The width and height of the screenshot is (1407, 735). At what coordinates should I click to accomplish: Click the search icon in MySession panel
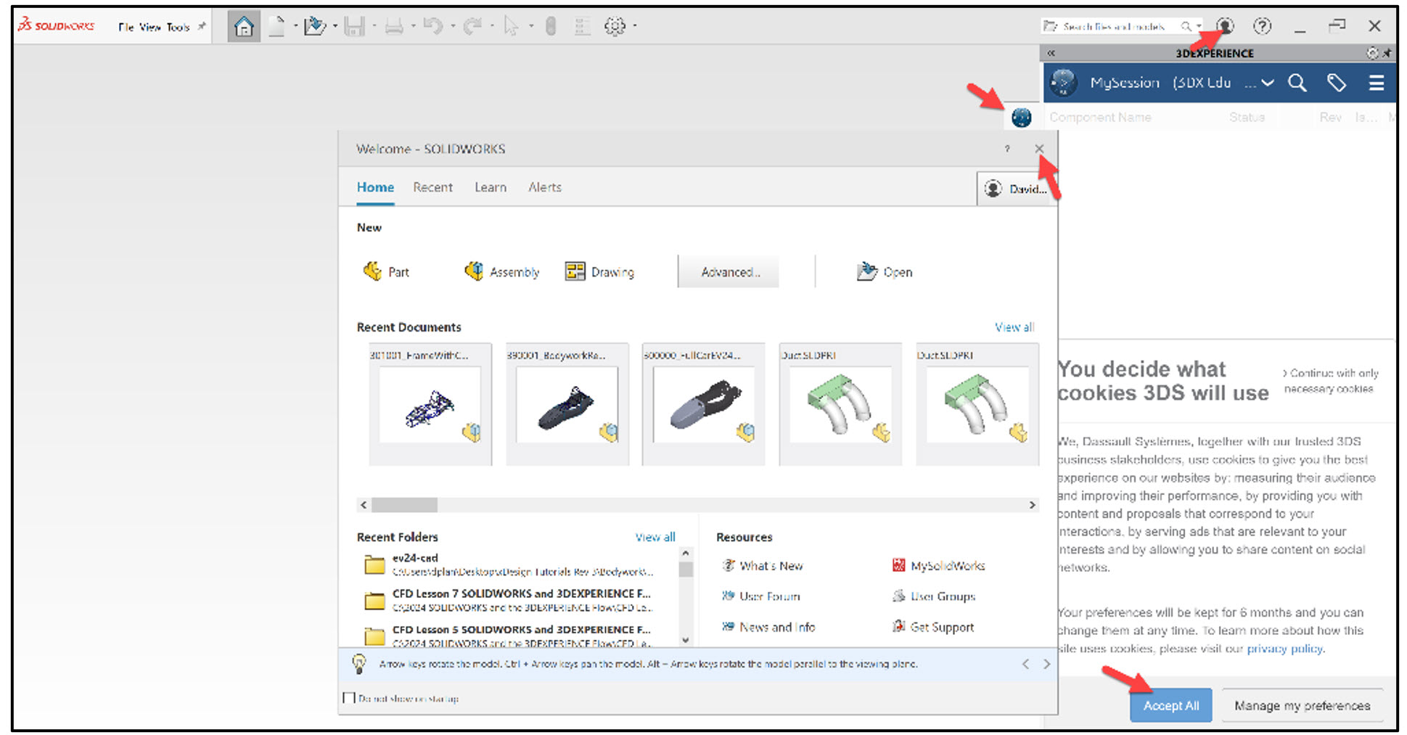point(1297,83)
